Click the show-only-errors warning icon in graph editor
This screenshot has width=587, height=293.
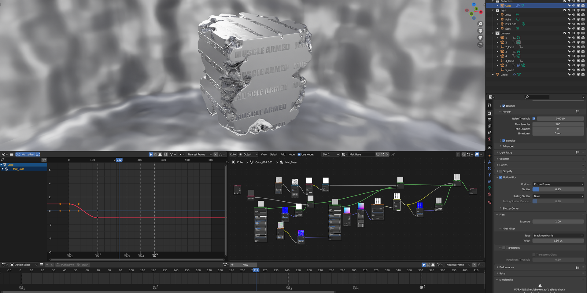pyautogui.click(x=160, y=154)
